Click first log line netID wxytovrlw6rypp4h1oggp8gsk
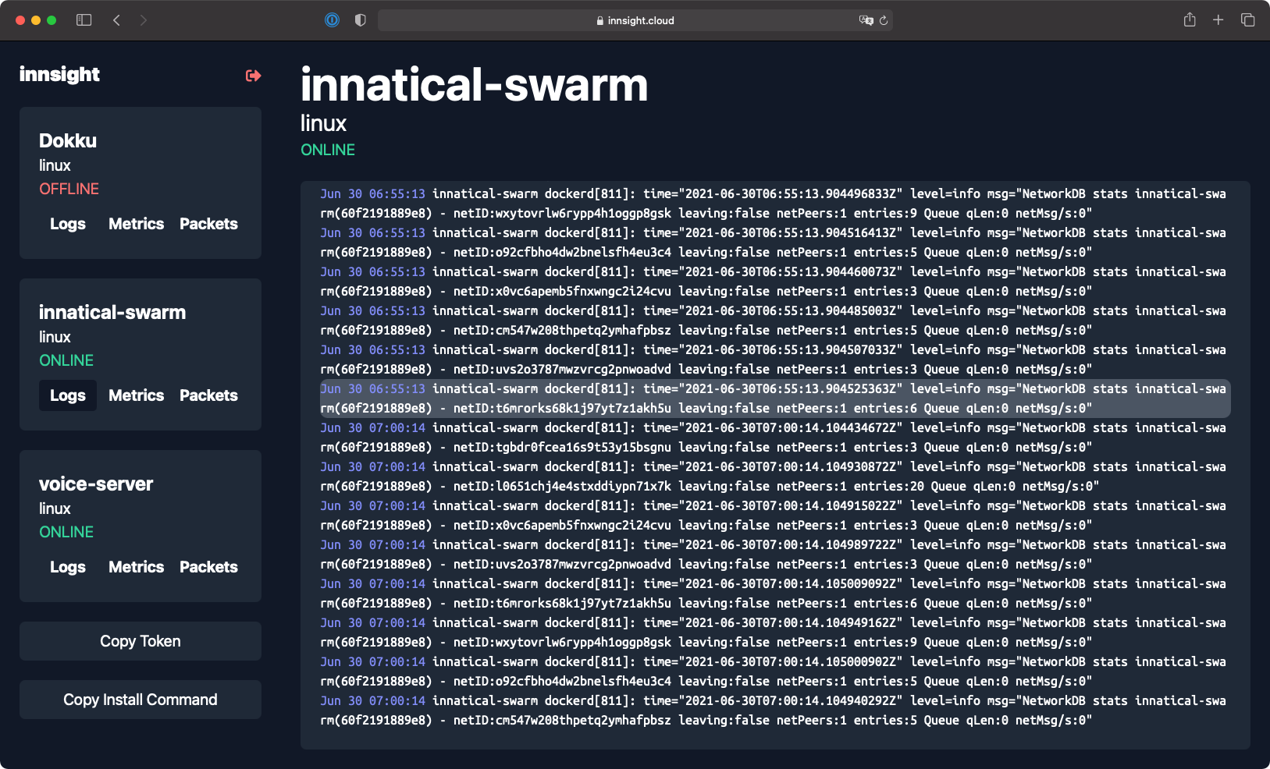 775,204
